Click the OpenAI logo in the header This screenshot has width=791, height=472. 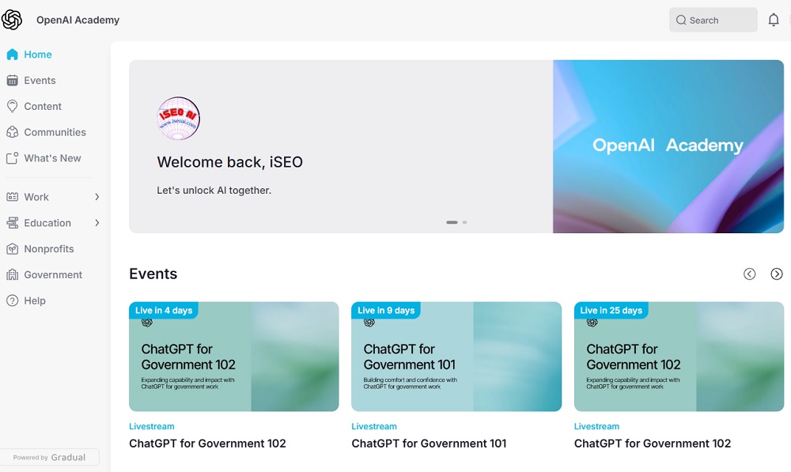[12, 19]
